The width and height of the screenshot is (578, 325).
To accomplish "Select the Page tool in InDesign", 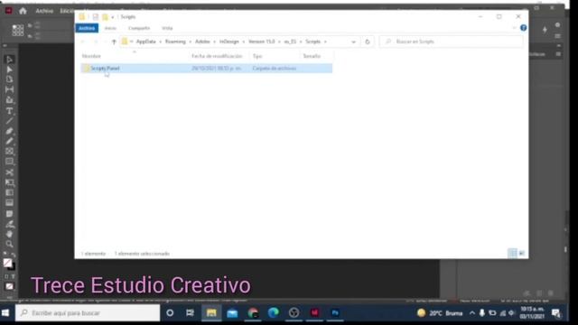I will click(9, 79).
